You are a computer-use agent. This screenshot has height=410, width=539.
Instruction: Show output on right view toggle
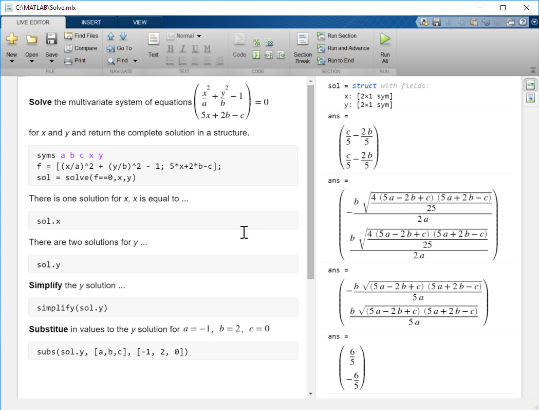point(530,85)
